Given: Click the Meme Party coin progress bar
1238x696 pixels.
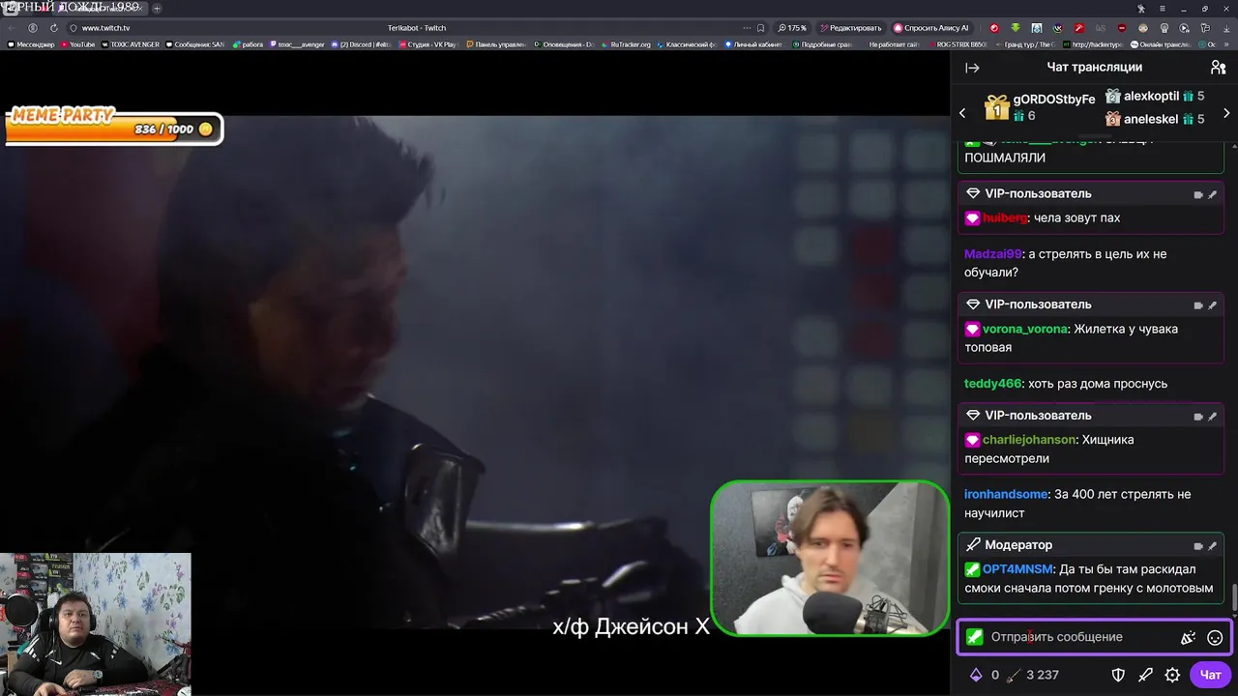Looking at the screenshot, I should click(114, 130).
